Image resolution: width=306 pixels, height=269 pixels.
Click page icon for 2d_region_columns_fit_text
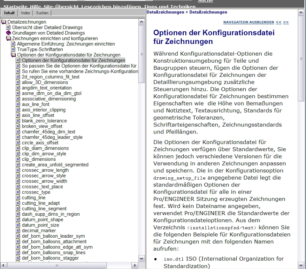(18, 77)
